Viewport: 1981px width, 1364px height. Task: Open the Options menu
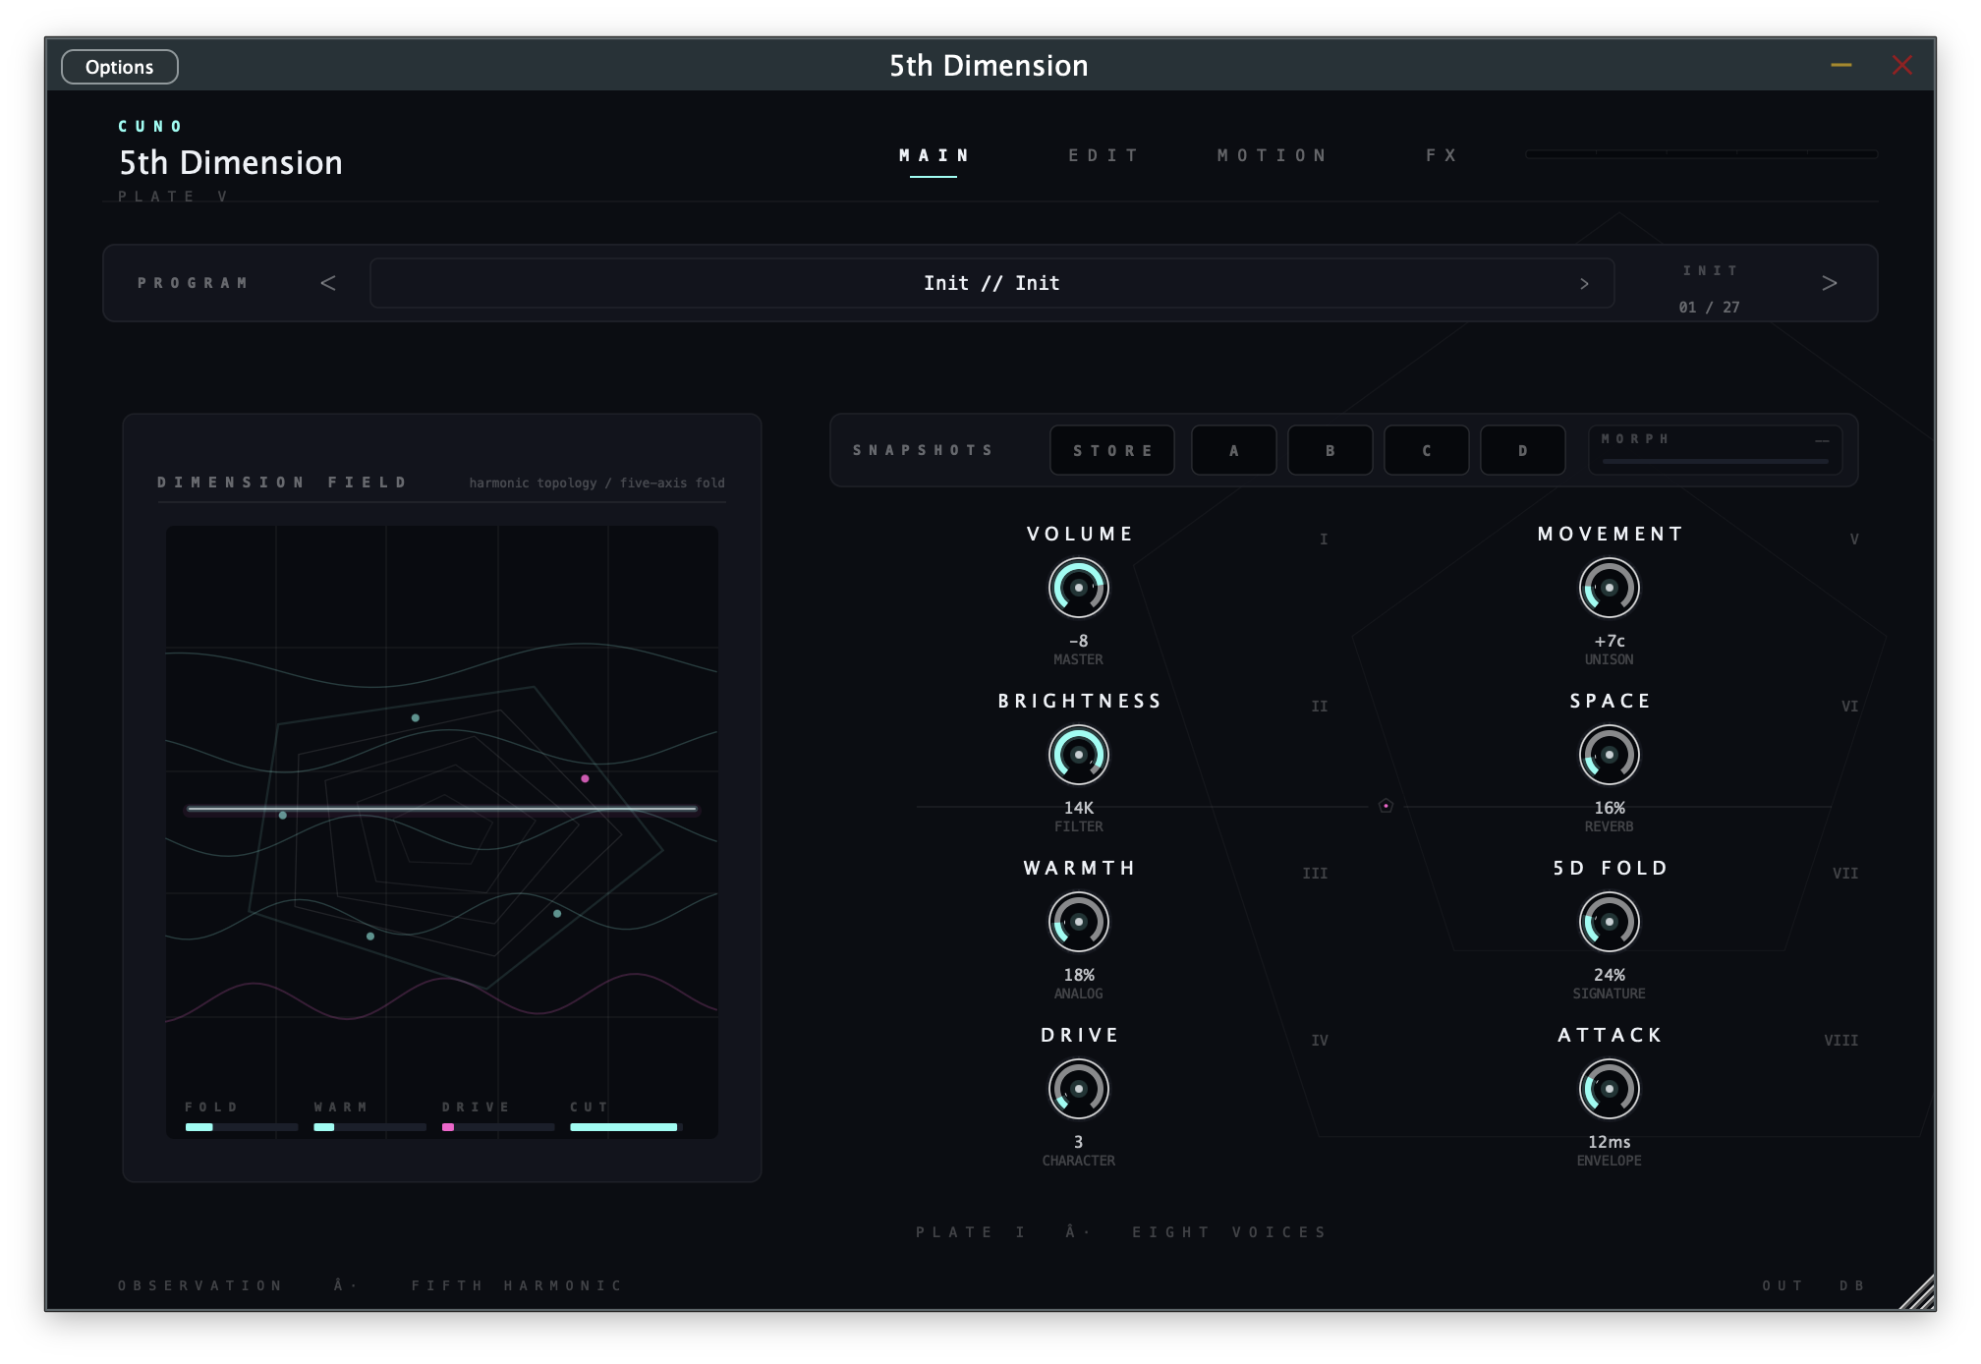pos(119,66)
